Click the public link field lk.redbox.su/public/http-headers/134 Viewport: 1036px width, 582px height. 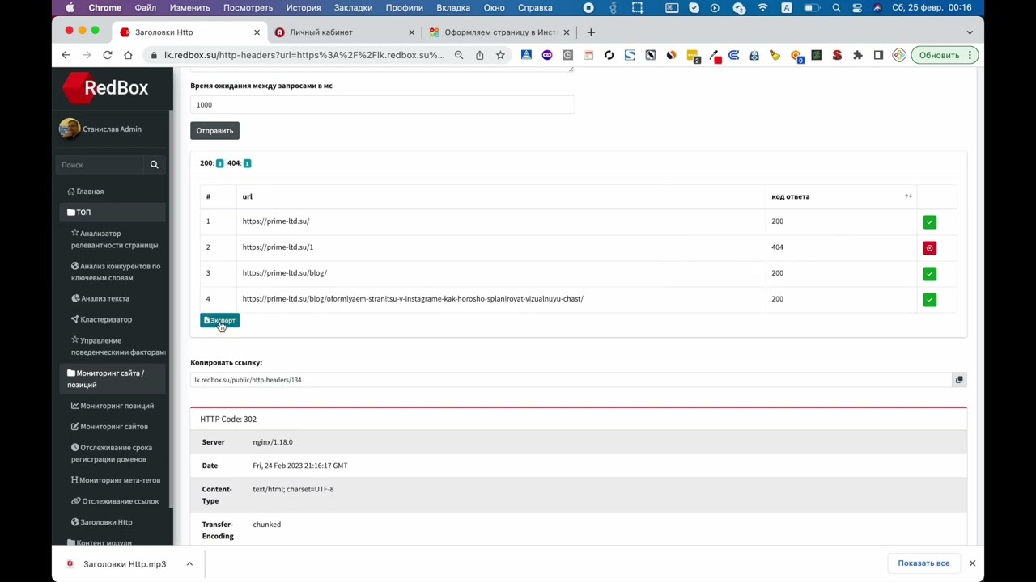(571, 380)
